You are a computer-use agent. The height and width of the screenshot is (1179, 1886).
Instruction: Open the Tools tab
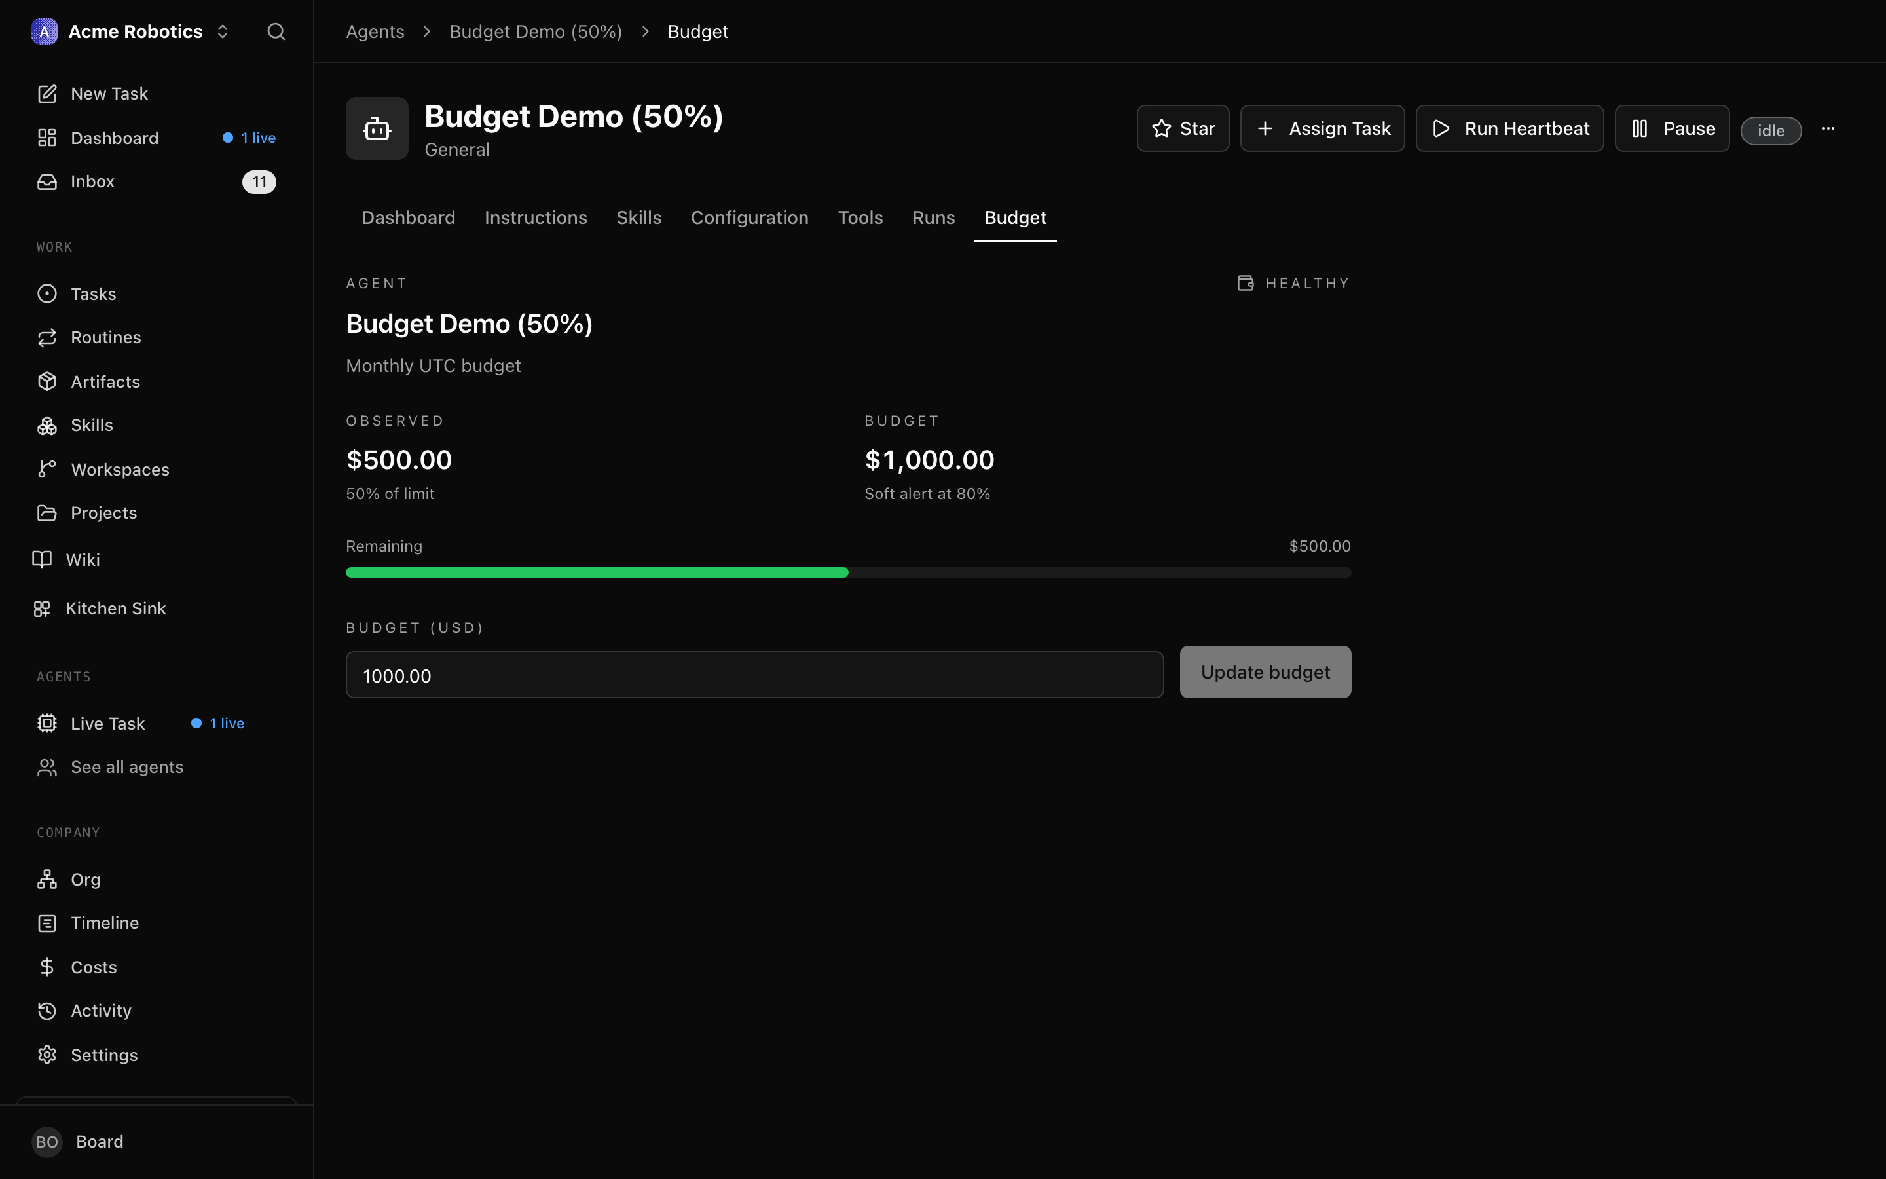(x=860, y=217)
